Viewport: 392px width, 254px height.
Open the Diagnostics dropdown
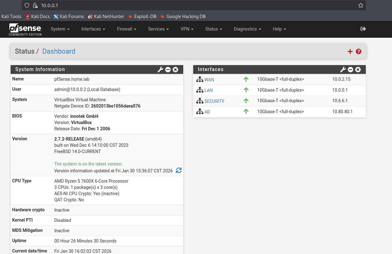click(247, 29)
